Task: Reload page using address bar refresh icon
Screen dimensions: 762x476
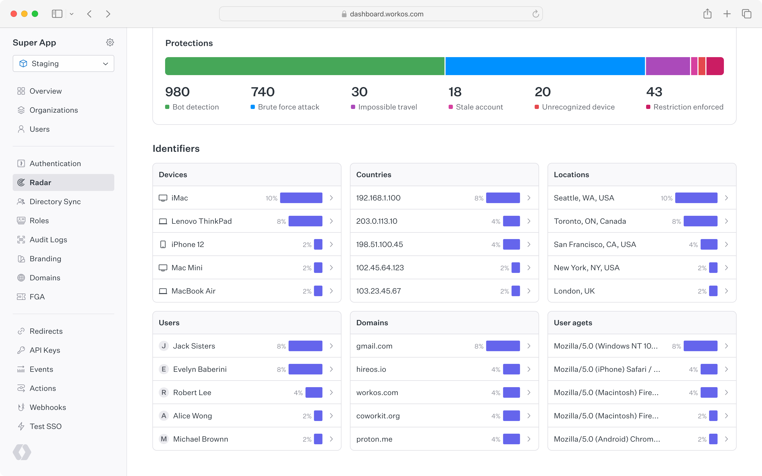Action: pyautogui.click(x=535, y=14)
